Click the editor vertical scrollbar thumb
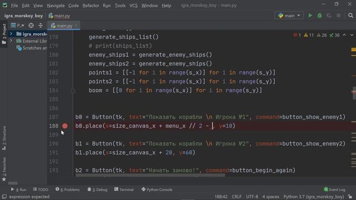Screen dimensions: 356x200 pyautogui.click(x=354, y=93)
